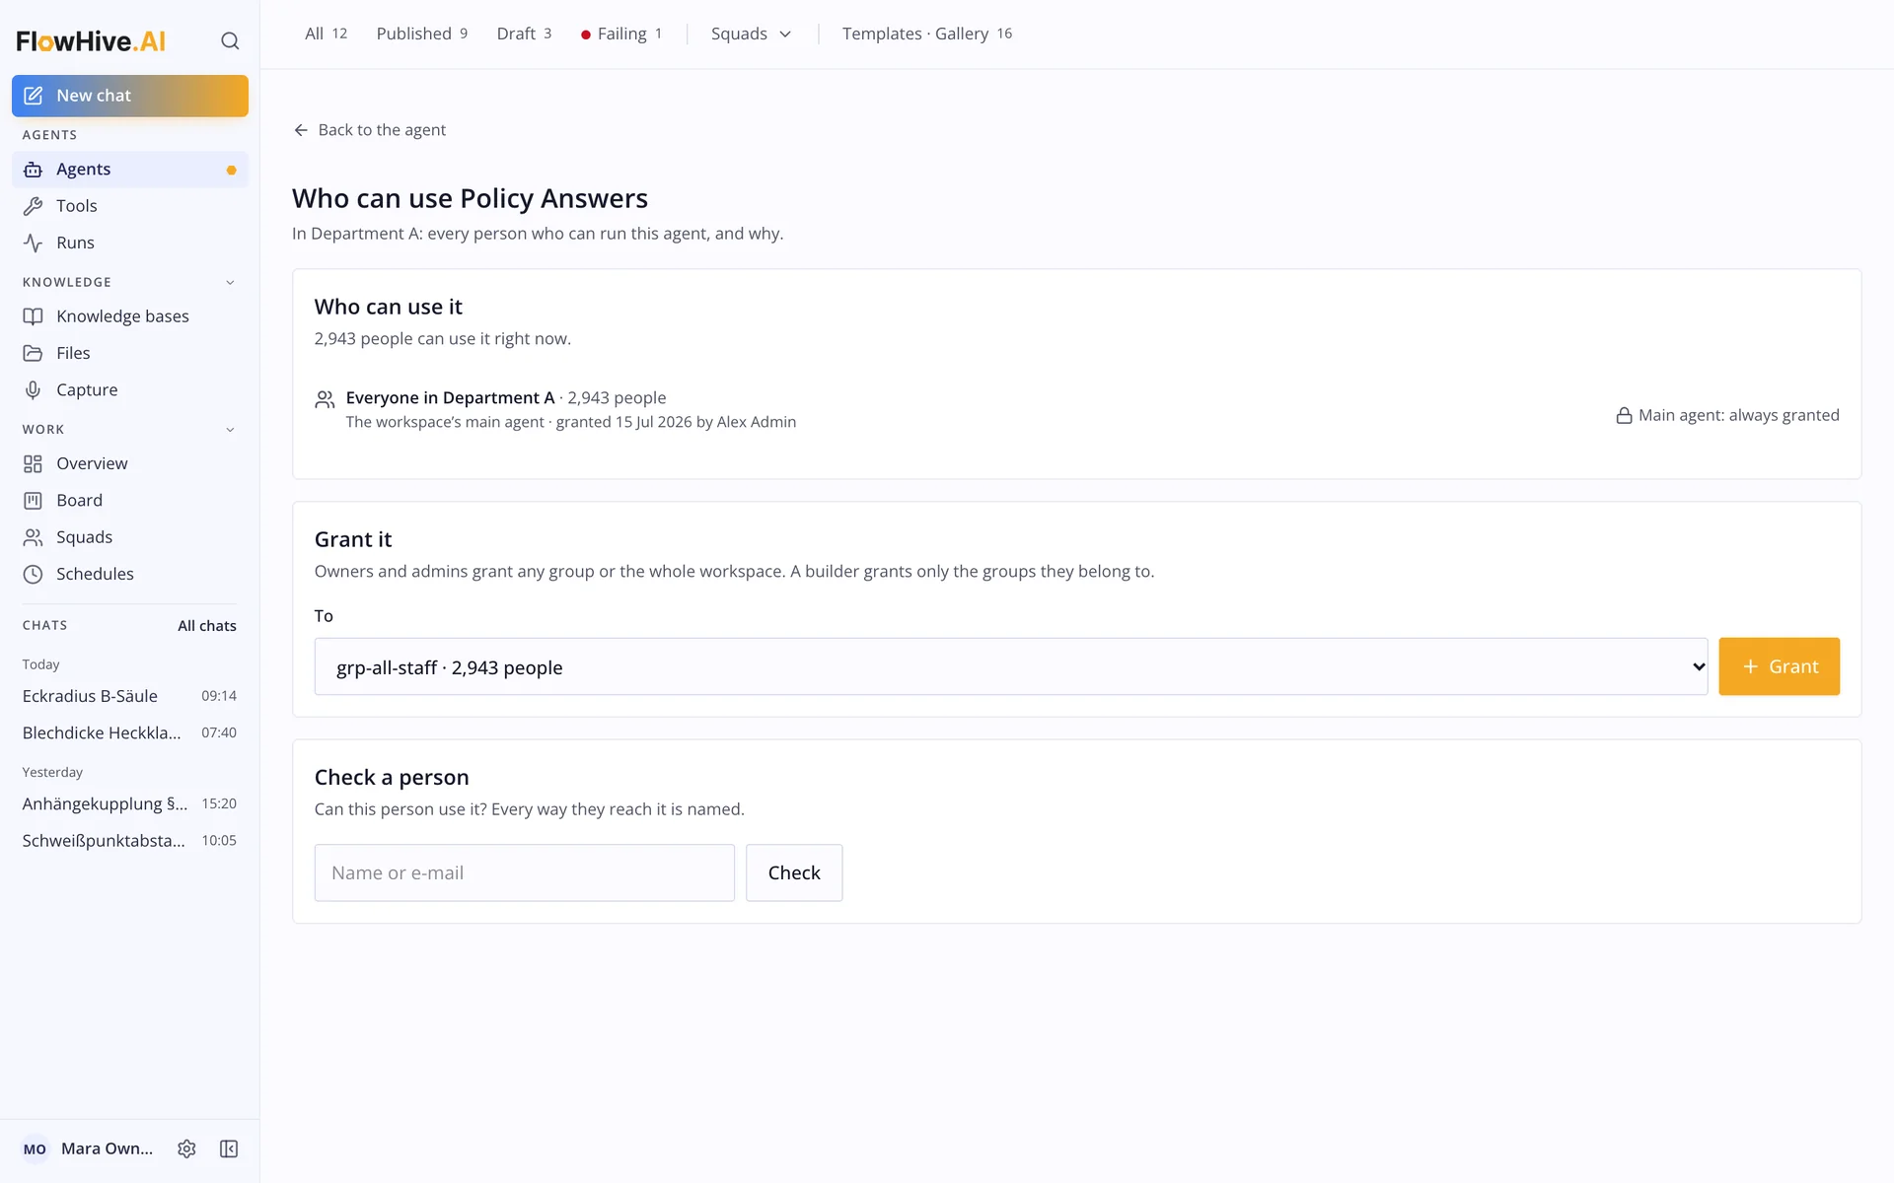1894x1183 pixels.
Task: Collapse the Work section chevron
Action: coord(230,430)
